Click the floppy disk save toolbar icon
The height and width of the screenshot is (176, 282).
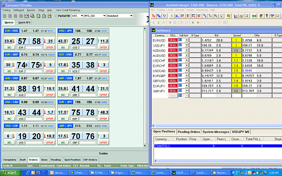tap(278, 16)
